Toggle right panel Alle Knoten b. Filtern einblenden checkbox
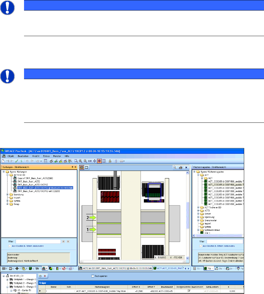 [201, 246]
